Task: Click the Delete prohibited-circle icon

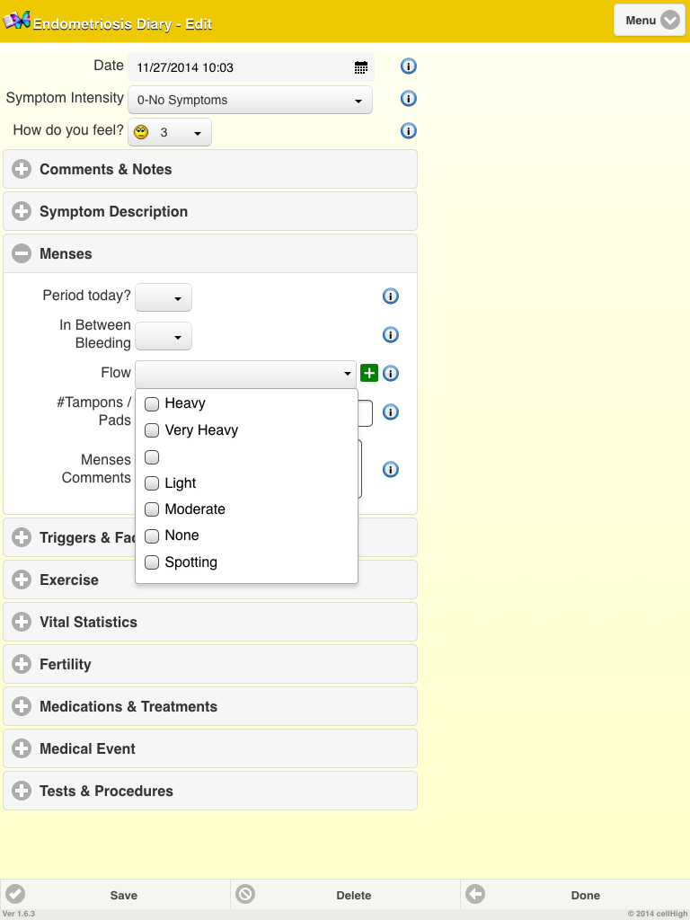Action: (x=245, y=894)
